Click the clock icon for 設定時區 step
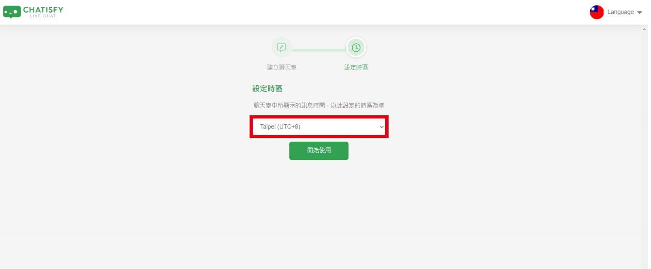The image size is (651, 269). pos(356,48)
